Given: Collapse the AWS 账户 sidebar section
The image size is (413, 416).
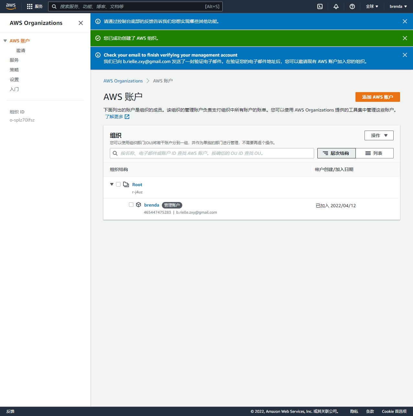Looking at the screenshot, I should click(x=5, y=41).
